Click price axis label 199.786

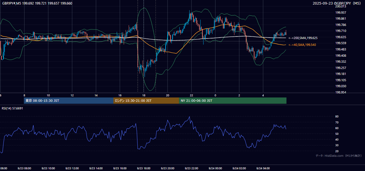[341, 25]
